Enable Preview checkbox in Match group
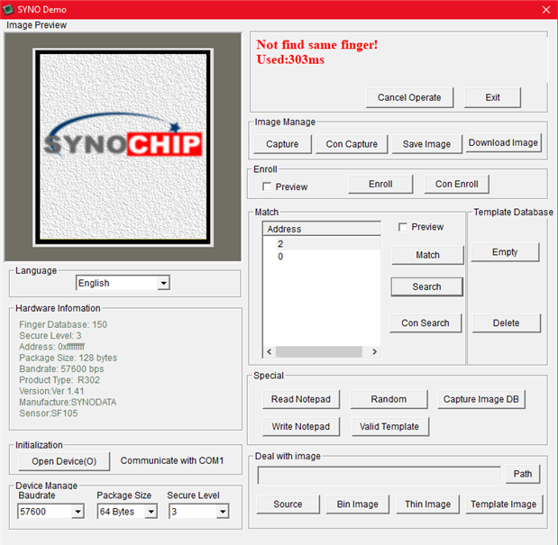 click(403, 227)
